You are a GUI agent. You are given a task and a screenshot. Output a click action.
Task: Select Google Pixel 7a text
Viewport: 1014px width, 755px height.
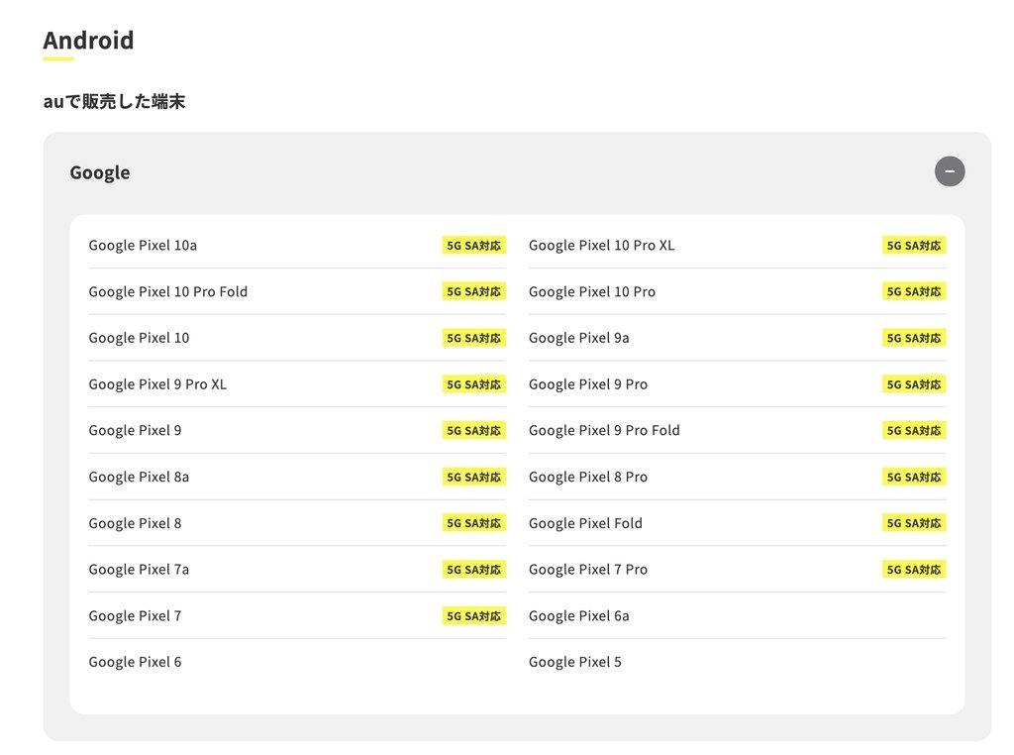pyautogui.click(x=139, y=570)
